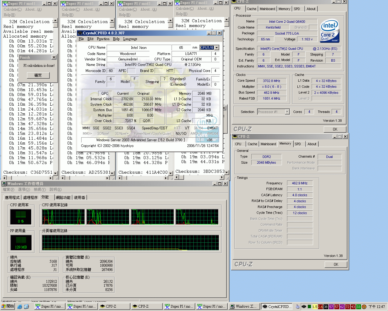Open the Language menu in CrystalCPUID
This screenshot has height=311, width=388.
[130, 39]
